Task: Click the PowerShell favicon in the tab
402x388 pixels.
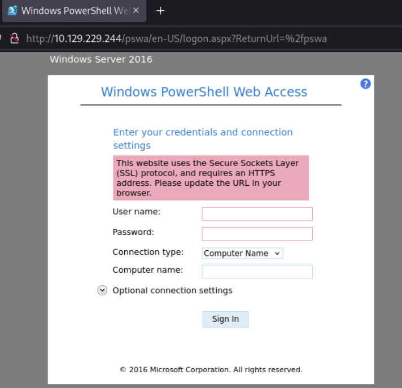Action: tap(12, 11)
